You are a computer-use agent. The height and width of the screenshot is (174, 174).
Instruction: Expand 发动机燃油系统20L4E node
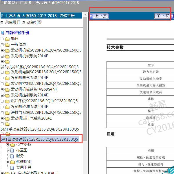point(2,107)
